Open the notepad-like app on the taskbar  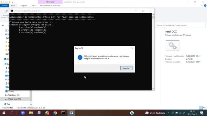click(x=39, y=113)
